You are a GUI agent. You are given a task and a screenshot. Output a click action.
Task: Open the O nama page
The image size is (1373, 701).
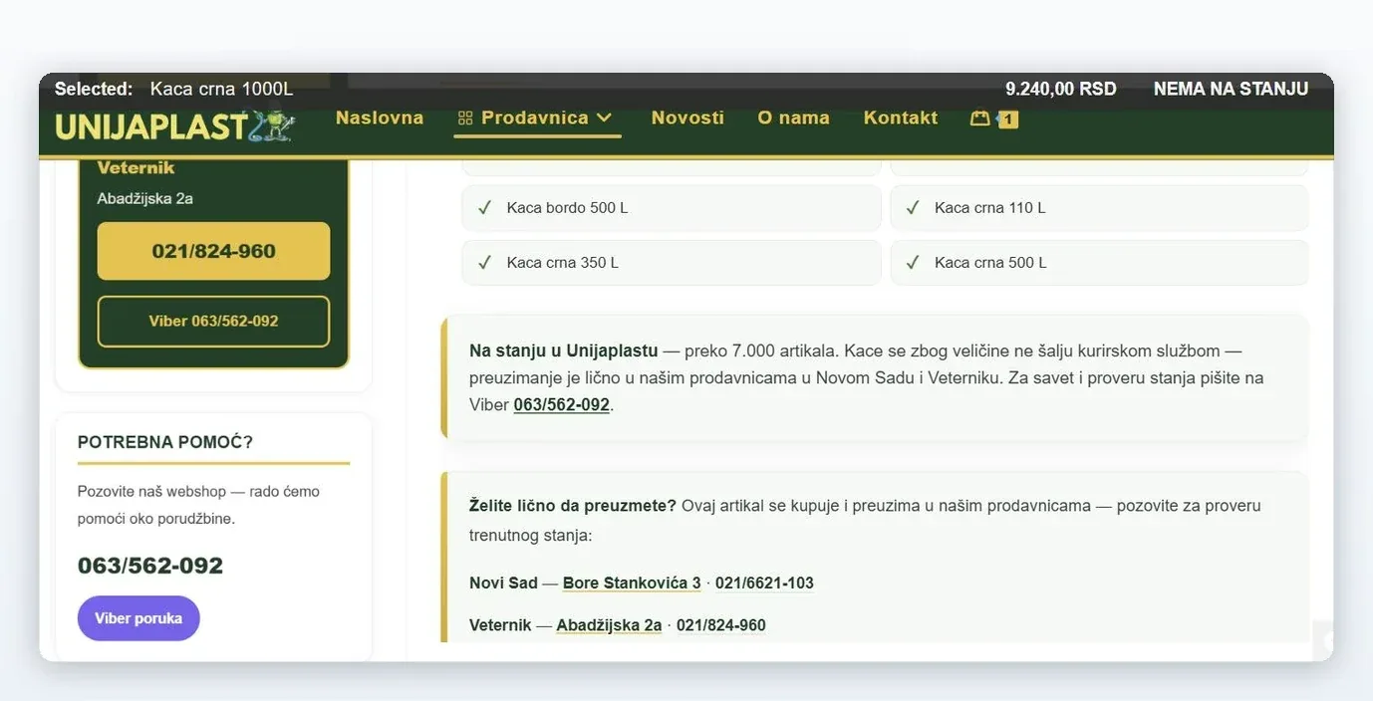click(793, 117)
